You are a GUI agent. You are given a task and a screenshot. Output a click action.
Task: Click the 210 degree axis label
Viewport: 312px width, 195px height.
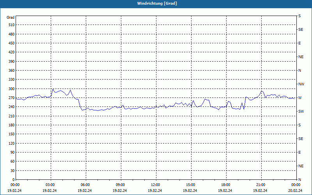tap(11, 116)
